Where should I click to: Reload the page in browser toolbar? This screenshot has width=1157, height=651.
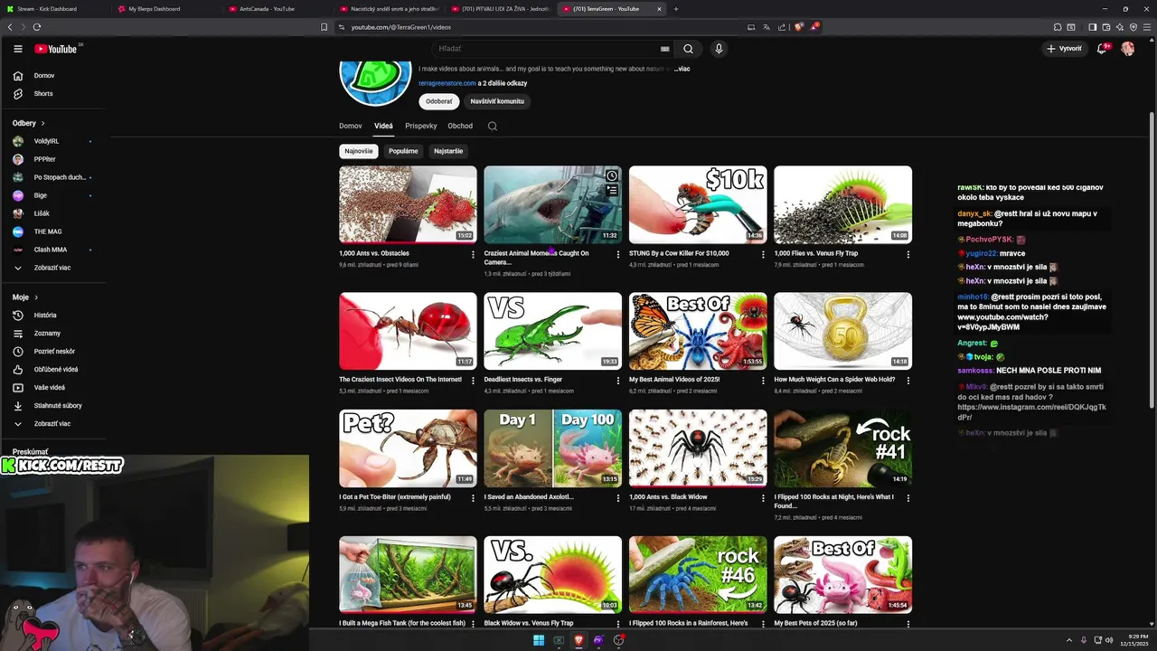pos(36,27)
